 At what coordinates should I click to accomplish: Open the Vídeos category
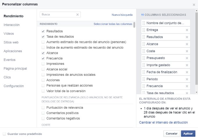(9, 34)
